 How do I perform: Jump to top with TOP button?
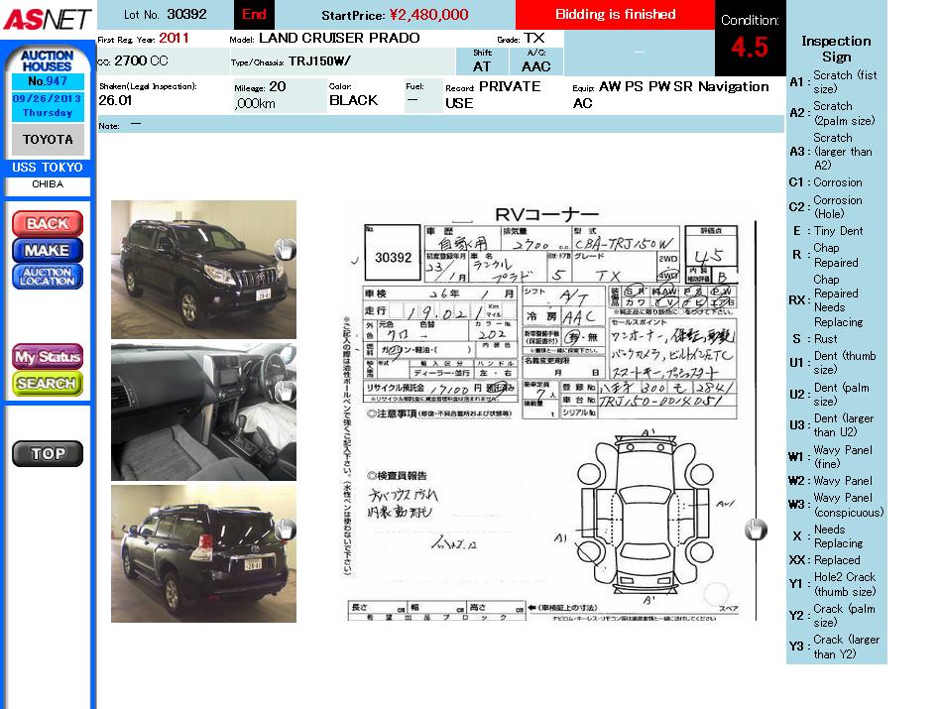tap(48, 454)
